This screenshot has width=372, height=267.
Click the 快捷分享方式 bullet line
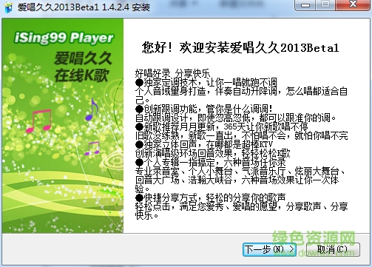coord(210,197)
